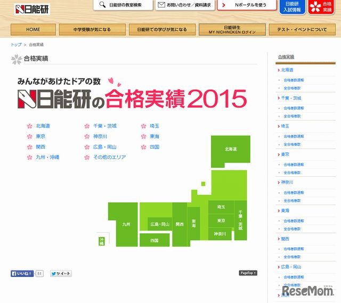The height and width of the screenshot is (303, 341).
Task: Open the 広島・岡山 link in the area list
Action: tap(105, 147)
